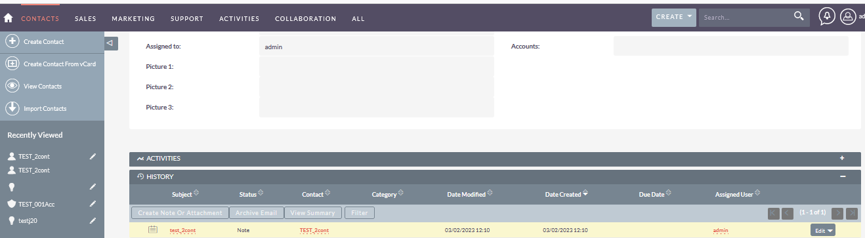Expand the Activities subpanel with the plus icon
This screenshot has height=238, width=865.
[x=842, y=158]
